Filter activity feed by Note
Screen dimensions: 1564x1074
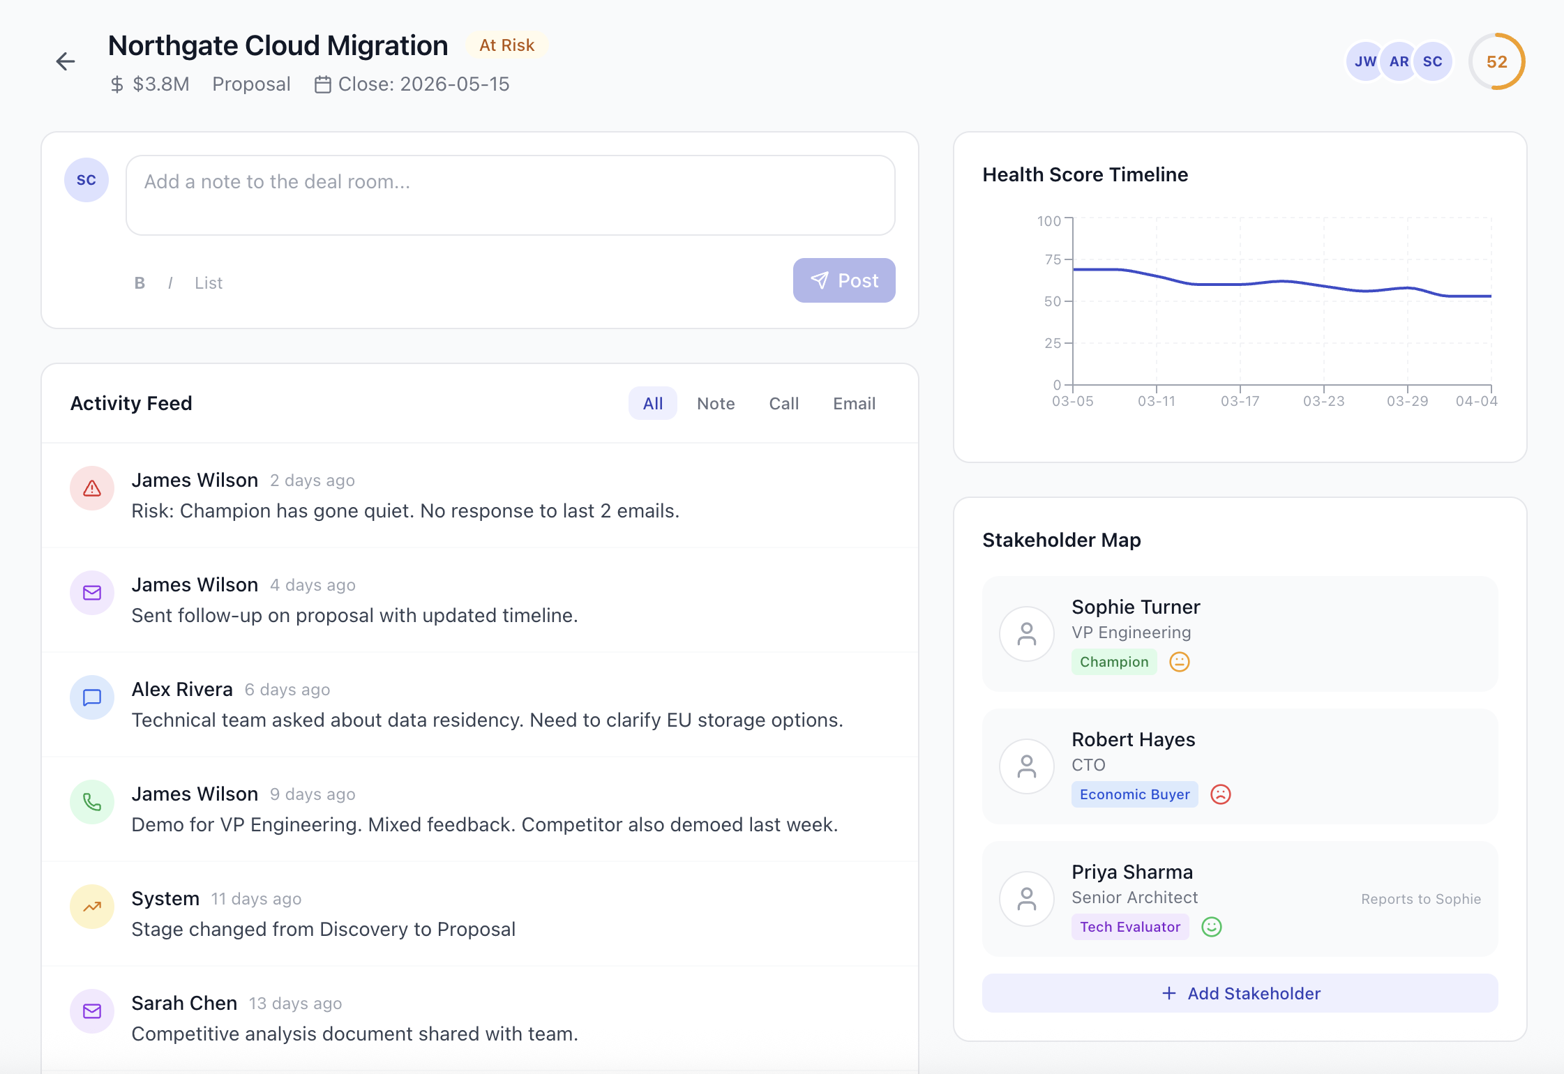tap(716, 404)
